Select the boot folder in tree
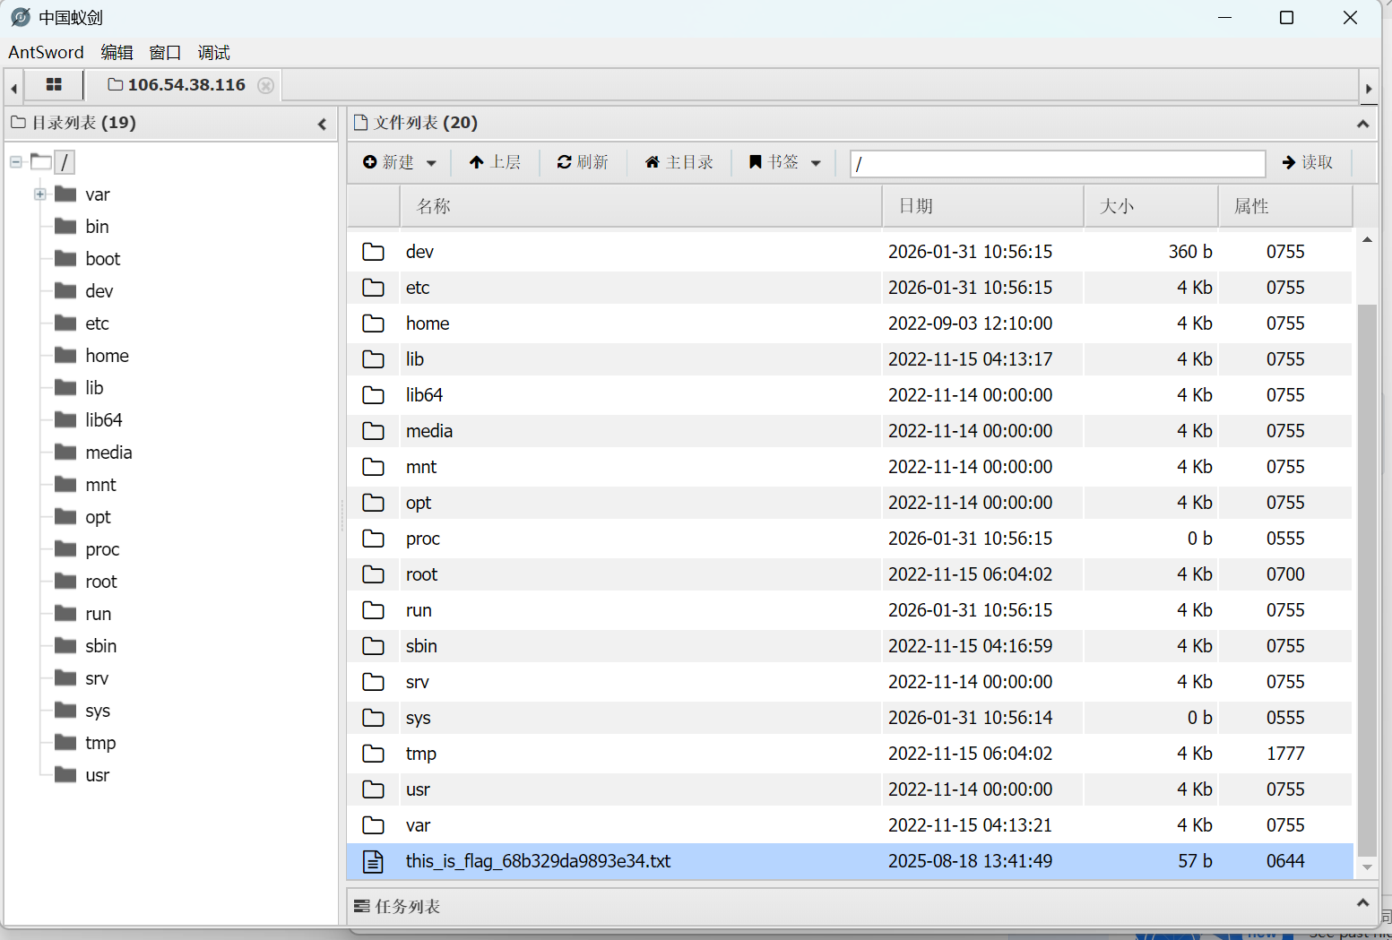This screenshot has height=940, width=1392. point(102,259)
